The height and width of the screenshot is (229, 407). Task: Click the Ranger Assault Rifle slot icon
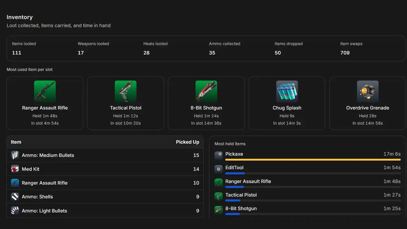pyautogui.click(x=45, y=91)
